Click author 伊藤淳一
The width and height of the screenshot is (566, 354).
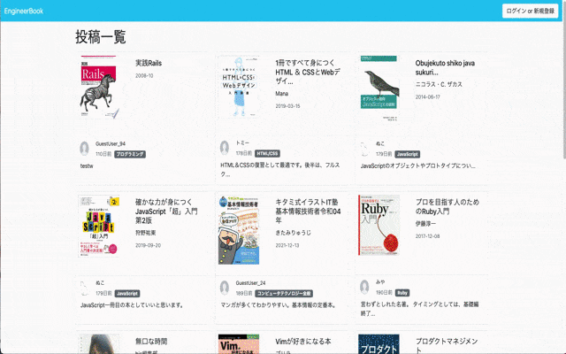pos(425,224)
